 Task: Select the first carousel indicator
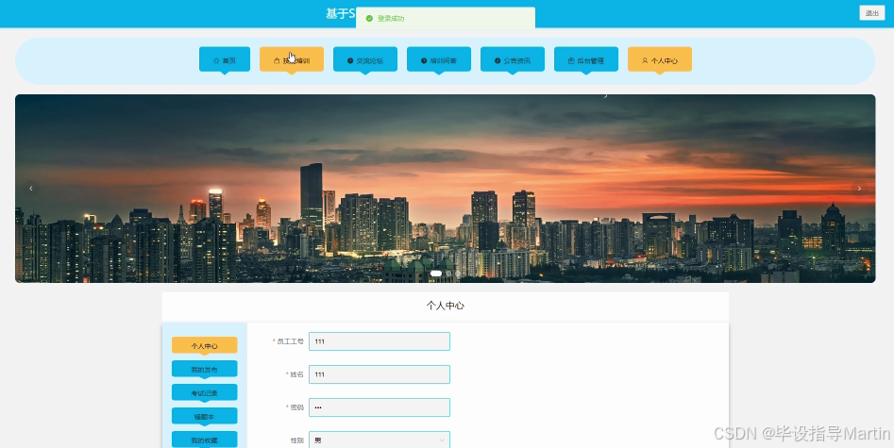pyautogui.click(x=436, y=274)
